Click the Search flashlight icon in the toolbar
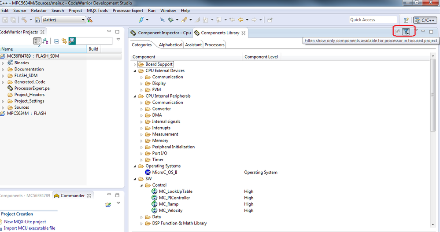Viewport: 440px width, 232px height. coord(184,20)
